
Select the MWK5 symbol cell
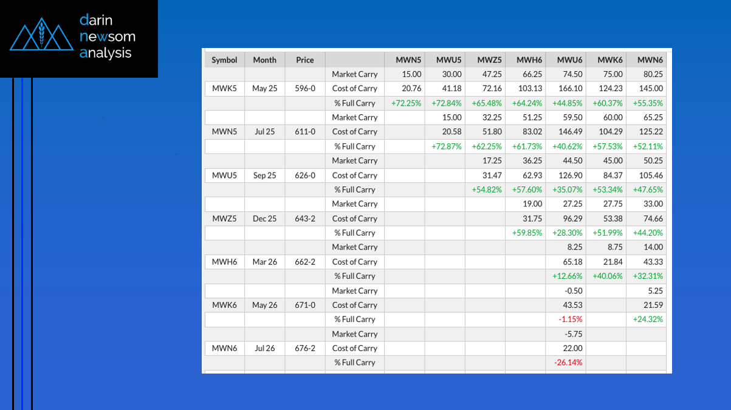pyautogui.click(x=224, y=88)
